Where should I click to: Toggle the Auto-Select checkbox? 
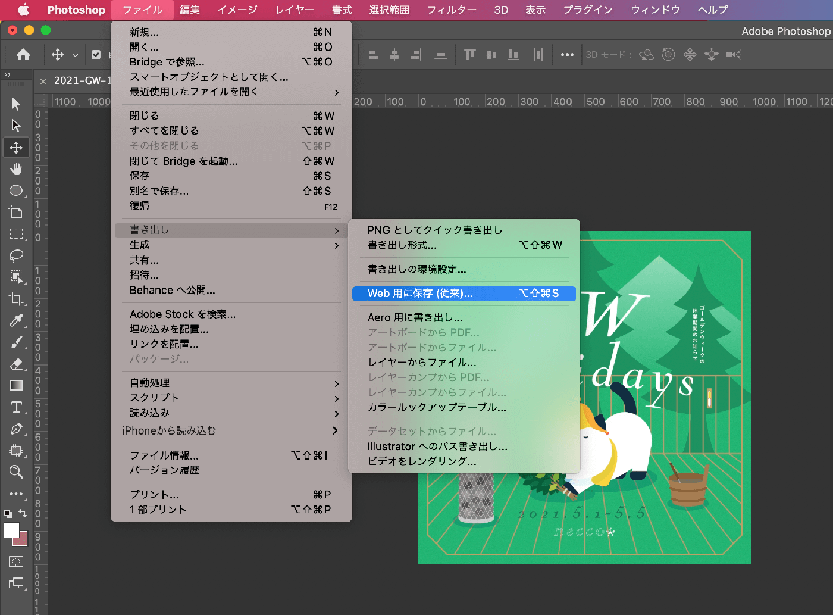[96, 55]
